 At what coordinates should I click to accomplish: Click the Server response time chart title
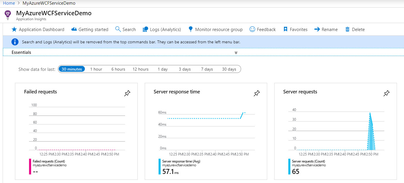pyautogui.click(x=177, y=92)
